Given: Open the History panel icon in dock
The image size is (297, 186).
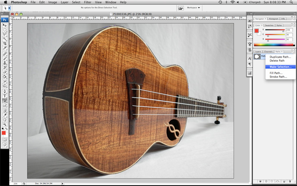Looking at the screenshot, I should (249, 26).
